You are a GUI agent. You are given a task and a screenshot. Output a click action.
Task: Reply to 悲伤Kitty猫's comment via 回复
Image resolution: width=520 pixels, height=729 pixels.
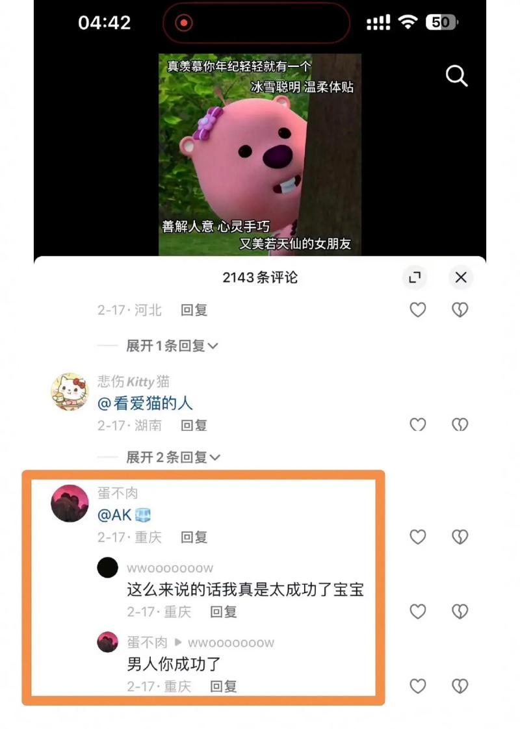pyautogui.click(x=194, y=426)
